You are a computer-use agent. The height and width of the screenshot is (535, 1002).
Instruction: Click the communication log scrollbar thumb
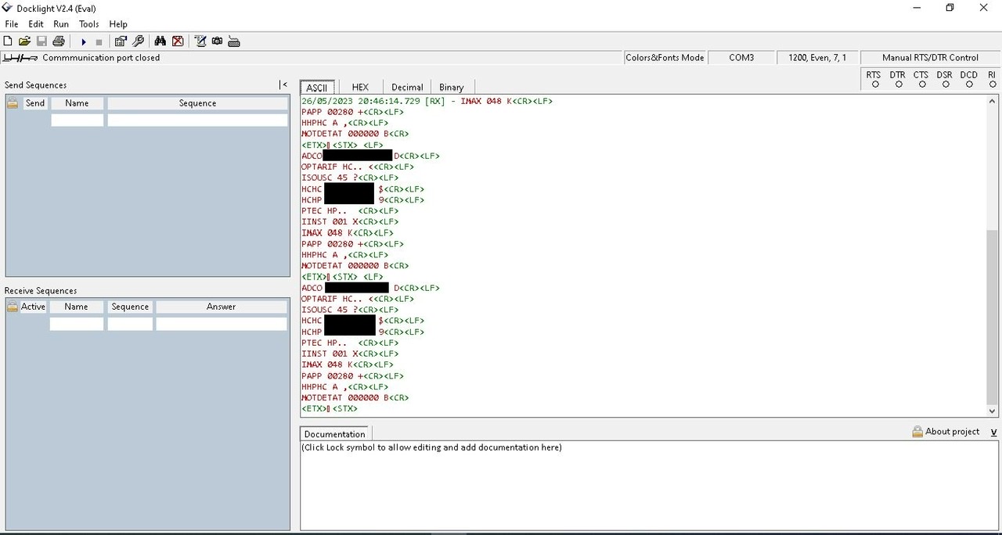pos(993,317)
